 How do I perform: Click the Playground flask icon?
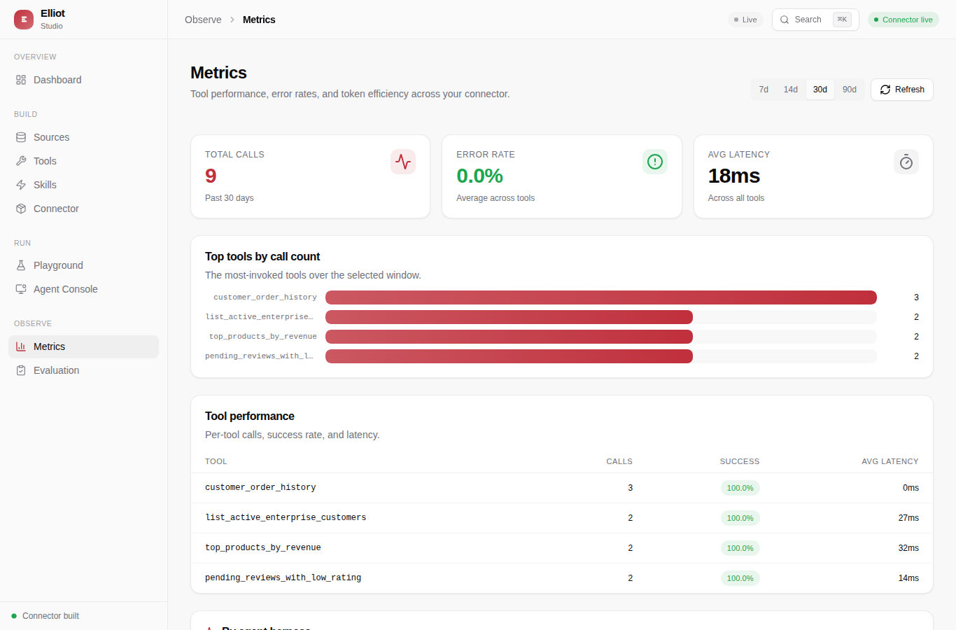pos(21,265)
